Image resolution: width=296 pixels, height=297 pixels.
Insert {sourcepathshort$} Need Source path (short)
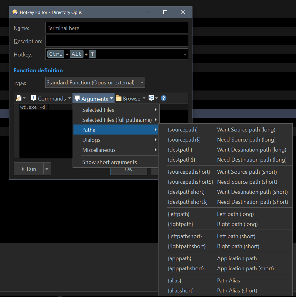(225, 182)
